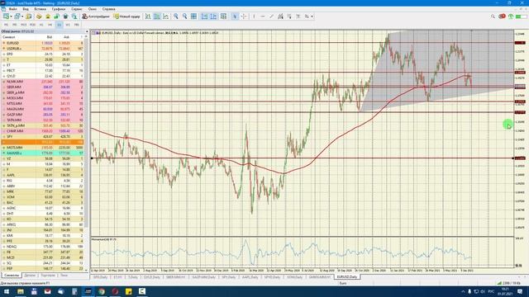Click the Bid column header
This screenshot has width=529, height=297.
[x=50, y=37]
